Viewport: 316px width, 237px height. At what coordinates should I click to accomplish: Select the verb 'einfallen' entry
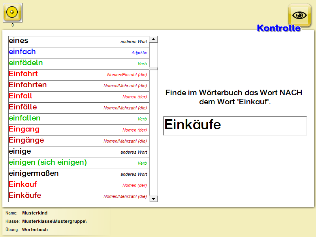(x=78, y=119)
